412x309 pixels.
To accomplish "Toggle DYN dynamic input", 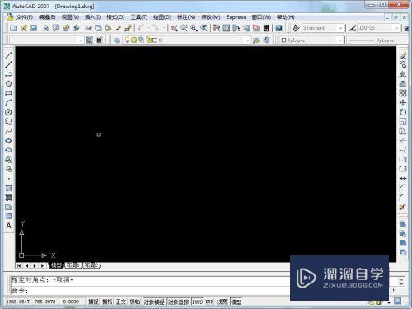I will [x=209, y=302].
